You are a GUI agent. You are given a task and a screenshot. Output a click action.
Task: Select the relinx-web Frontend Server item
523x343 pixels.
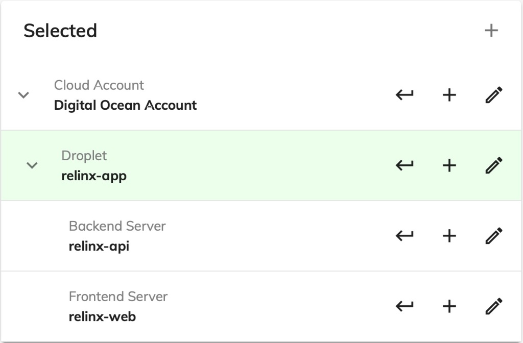coord(261,306)
